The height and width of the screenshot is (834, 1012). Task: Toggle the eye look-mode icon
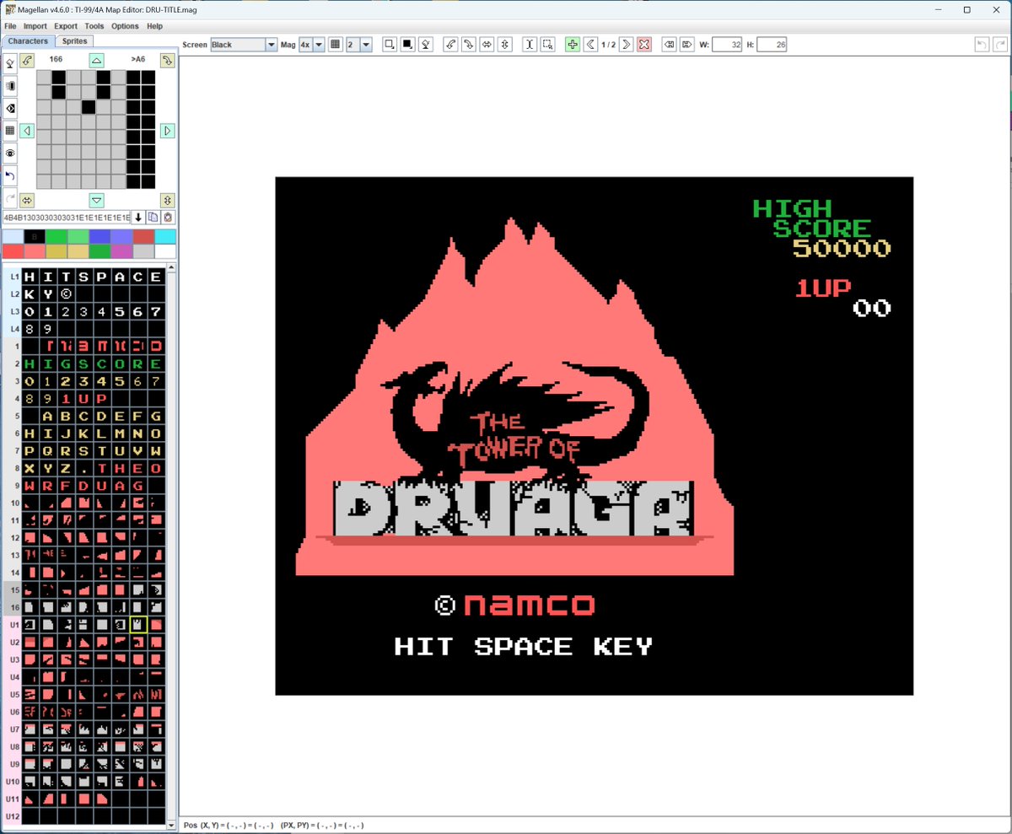click(x=10, y=153)
